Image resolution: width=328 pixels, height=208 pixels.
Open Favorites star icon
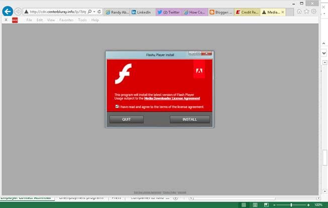(306, 12)
